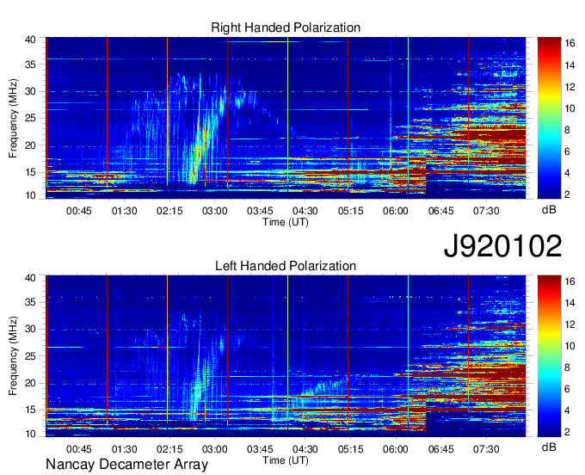This screenshot has width=585, height=475.
Task: Click the 25 MHz tick label on the left-handed plot
Action: coord(30,356)
